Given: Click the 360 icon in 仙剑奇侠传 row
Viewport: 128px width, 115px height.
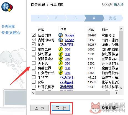Looking at the screenshot, I should (x=61, y=73).
